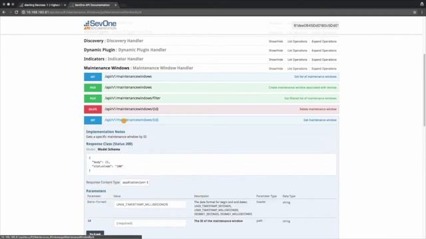Click 'Get list of maintenance windows' description
Image resolution: width=426 pixels, height=239 pixels.
click(315, 77)
